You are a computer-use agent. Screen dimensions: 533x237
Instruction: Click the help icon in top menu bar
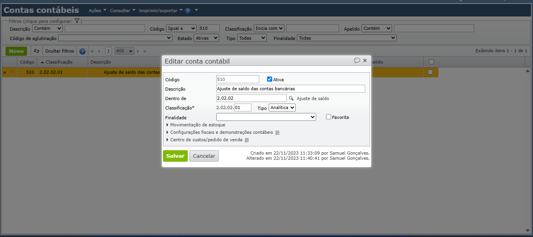(x=188, y=11)
